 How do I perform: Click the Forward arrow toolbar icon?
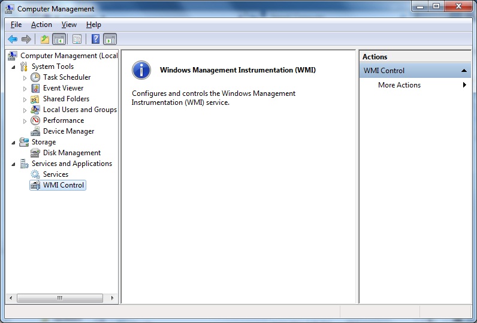pos(26,39)
